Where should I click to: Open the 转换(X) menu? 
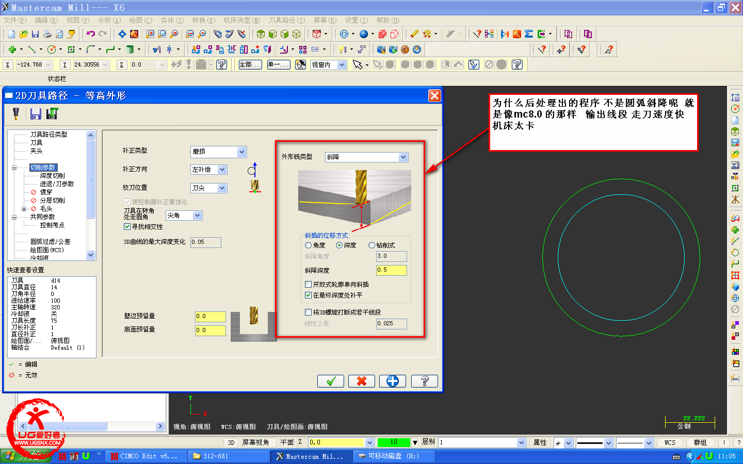coord(204,20)
